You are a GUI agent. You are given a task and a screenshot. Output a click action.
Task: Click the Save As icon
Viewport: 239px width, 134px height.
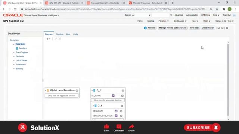click(x=223, y=28)
